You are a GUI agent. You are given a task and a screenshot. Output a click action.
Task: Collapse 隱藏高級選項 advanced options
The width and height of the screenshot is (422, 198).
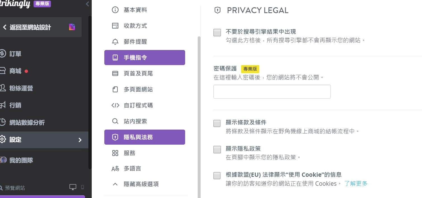(x=115, y=184)
